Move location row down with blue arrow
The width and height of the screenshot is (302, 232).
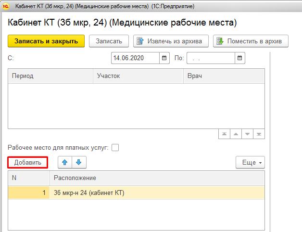78,163
